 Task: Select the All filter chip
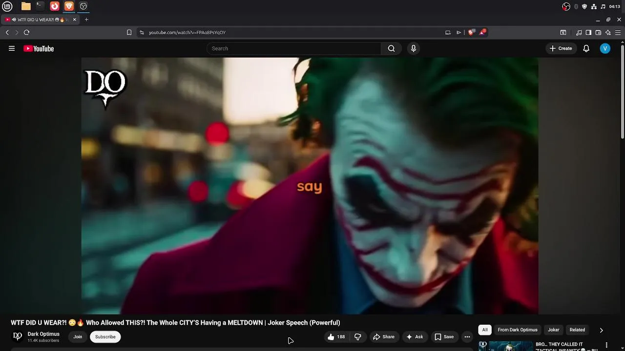point(485,330)
